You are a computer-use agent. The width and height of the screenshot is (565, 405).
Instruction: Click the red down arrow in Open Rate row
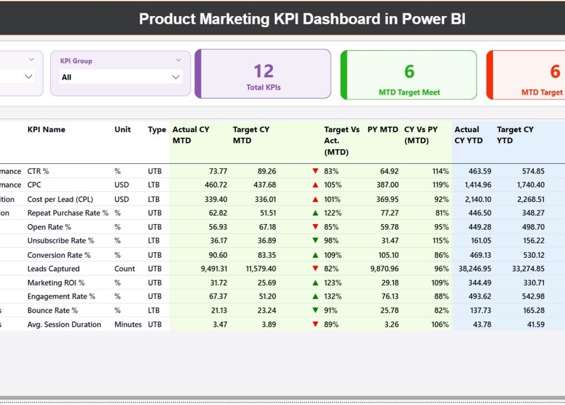click(315, 227)
